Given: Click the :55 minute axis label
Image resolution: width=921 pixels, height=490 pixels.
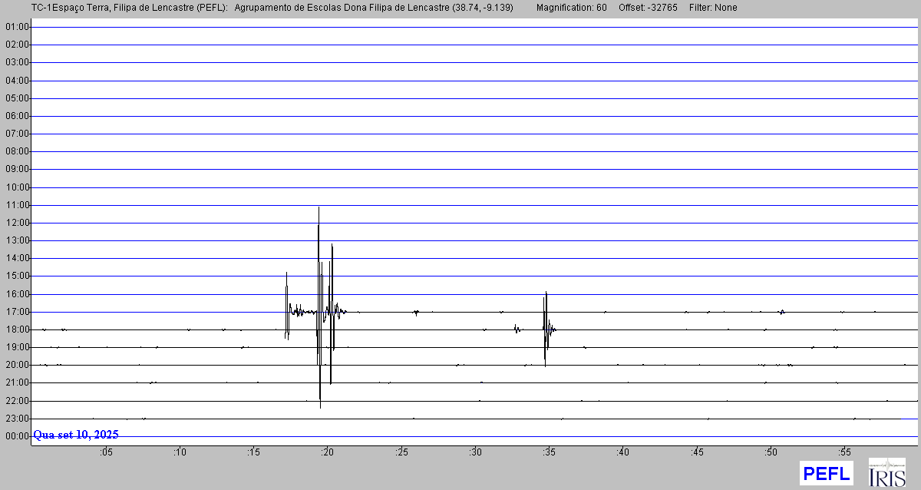Looking at the screenshot, I should [844, 452].
